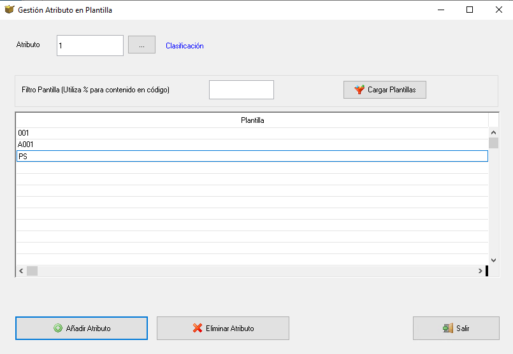
Task: Click the horizontal scrollbar left arrow
Action: pyautogui.click(x=21, y=271)
